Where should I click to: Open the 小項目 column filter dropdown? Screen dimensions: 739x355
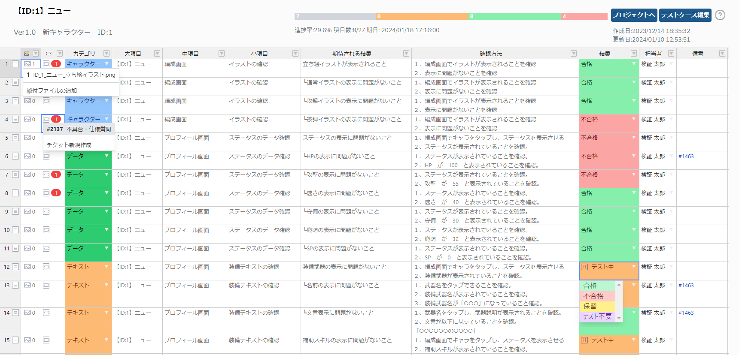tap(295, 54)
